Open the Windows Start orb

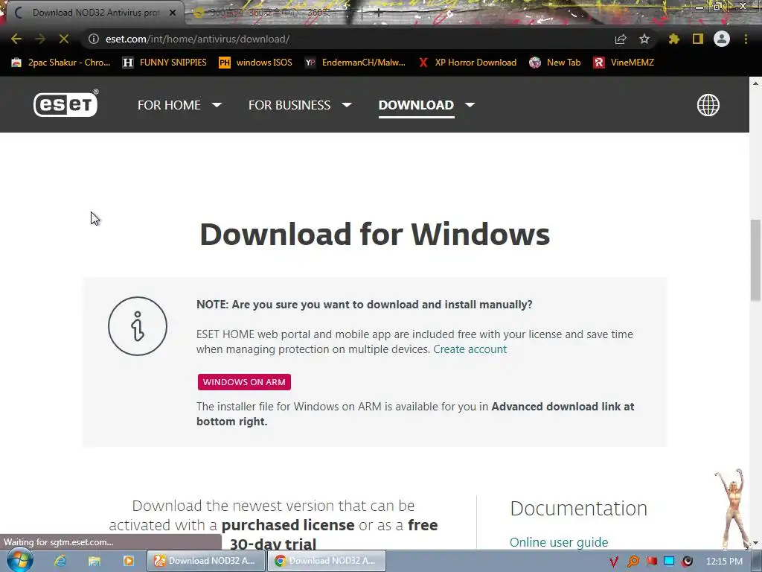click(x=19, y=560)
